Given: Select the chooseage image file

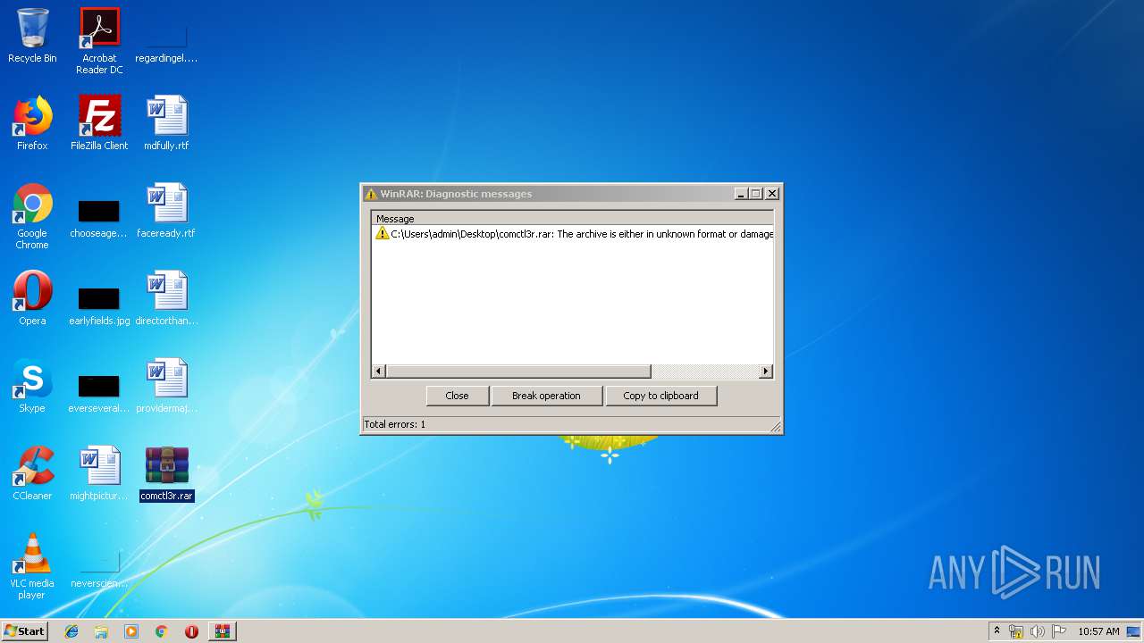Looking at the screenshot, I should pyautogui.click(x=99, y=218).
